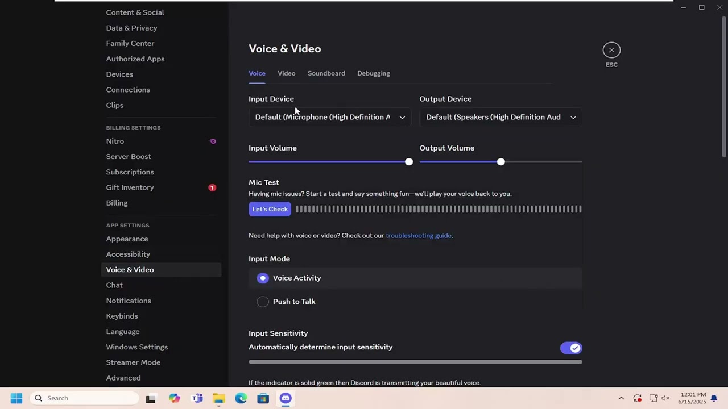Open the notification bell in the tray
The width and height of the screenshot is (728, 409).
[714, 398]
